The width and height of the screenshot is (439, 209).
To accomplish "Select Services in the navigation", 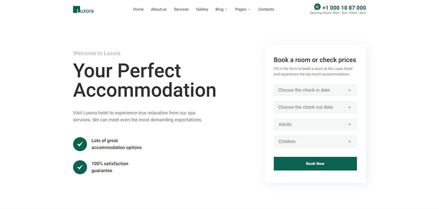I will [x=181, y=9].
